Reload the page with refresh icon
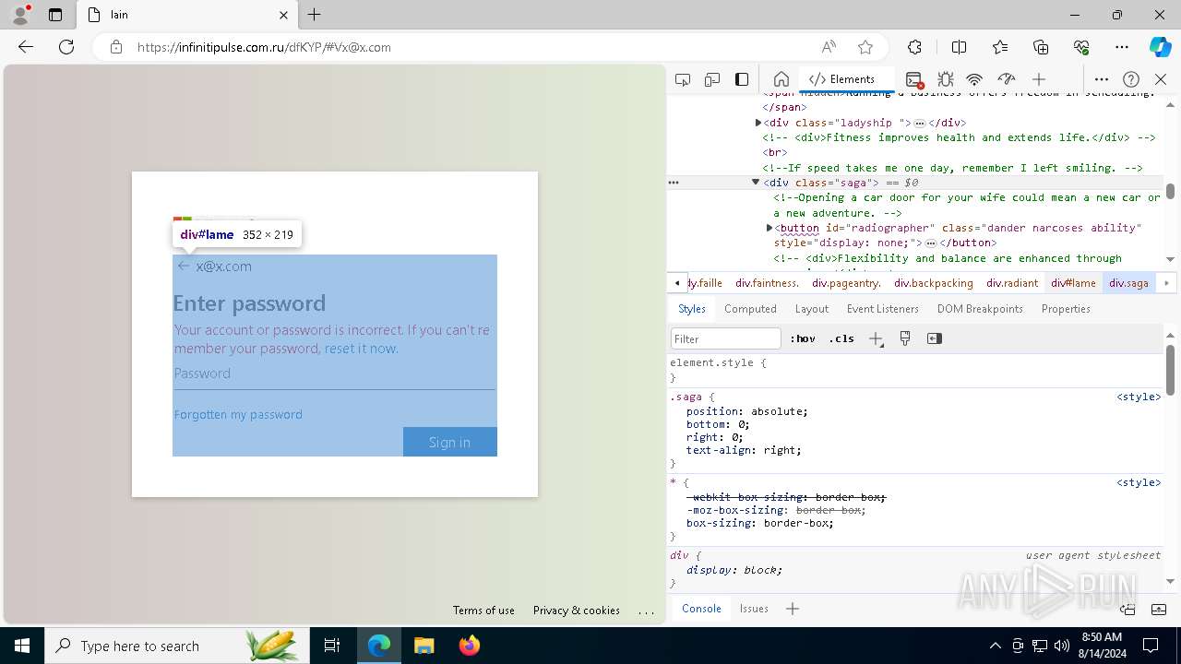The height and width of the screenshot is (664, 1181). (x=66, y=47)
